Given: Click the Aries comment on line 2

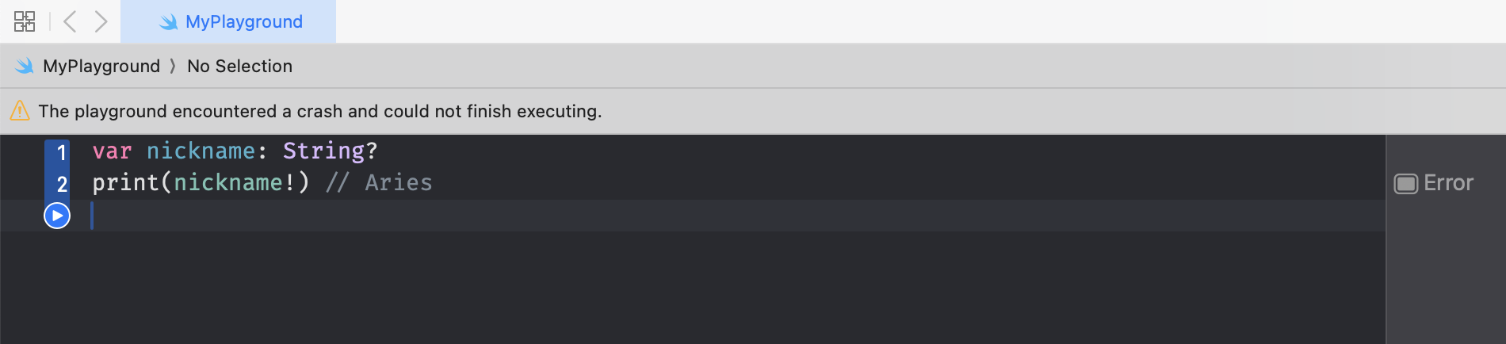Looking at the screenshot, I should [x=398, y=183].
